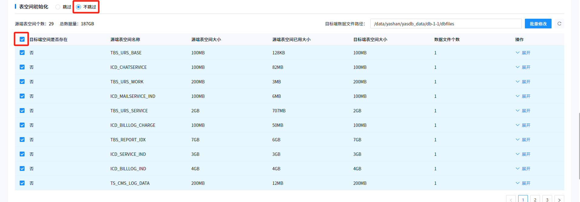Expand the ICD_MAILSERVICE_IND row with 展开
This screenshot has width=580, height=202.
coord(523,96)
